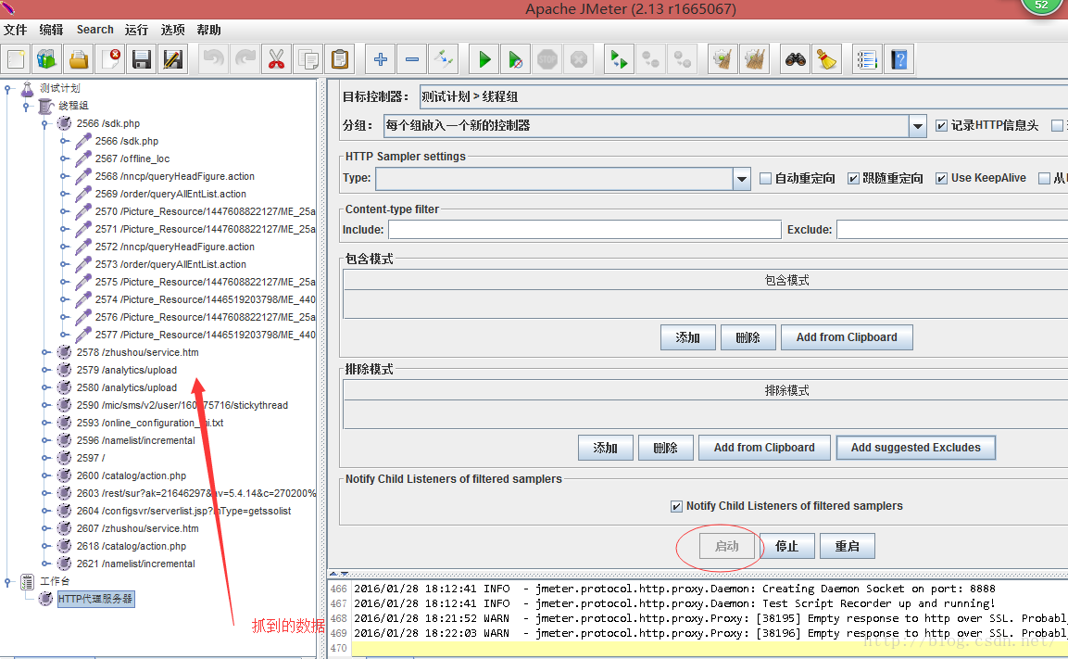
Task: Collapse all nodes with minus icon
Action: [411, 60]
